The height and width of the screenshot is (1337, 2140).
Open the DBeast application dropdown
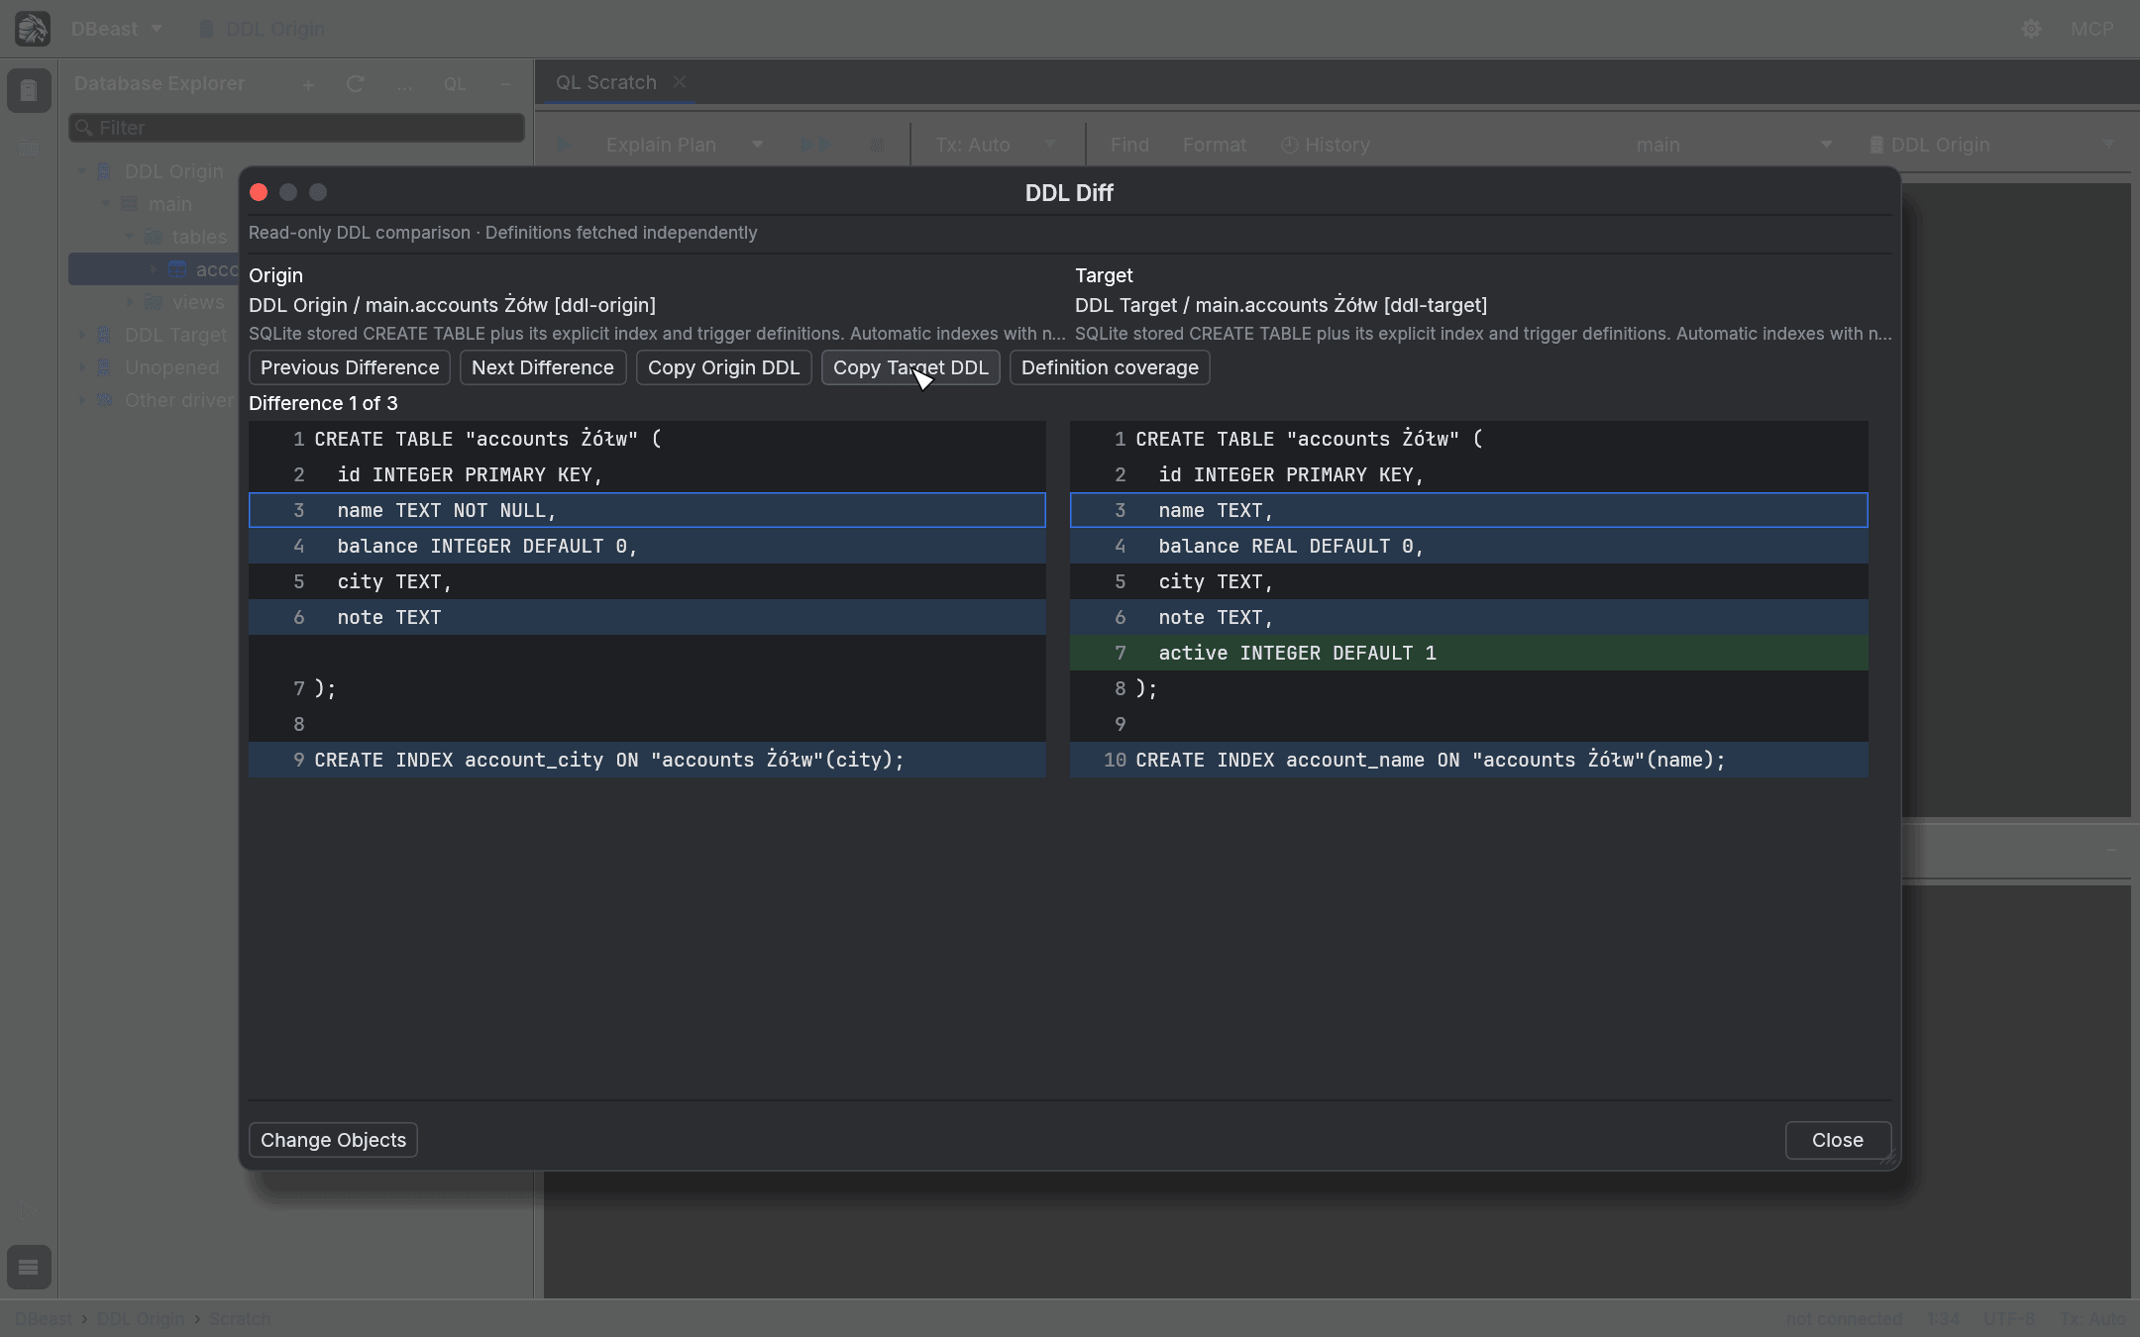click(x=117, y=30)
